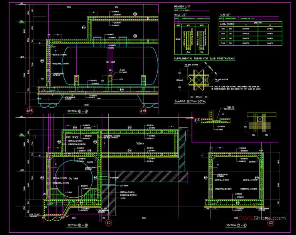Click the MEMBER LIST heading
The image size is (296, 235).
pos(182,7)
